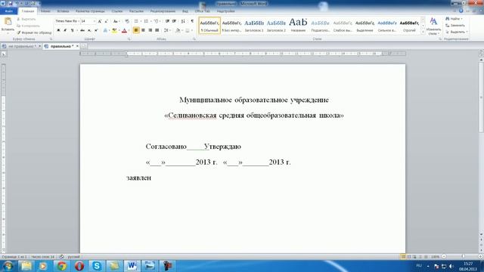484x272 pixels.
Task: Open Change Styles (Изменить стили)
Action: pyautogui.click(x=433, y=26)
